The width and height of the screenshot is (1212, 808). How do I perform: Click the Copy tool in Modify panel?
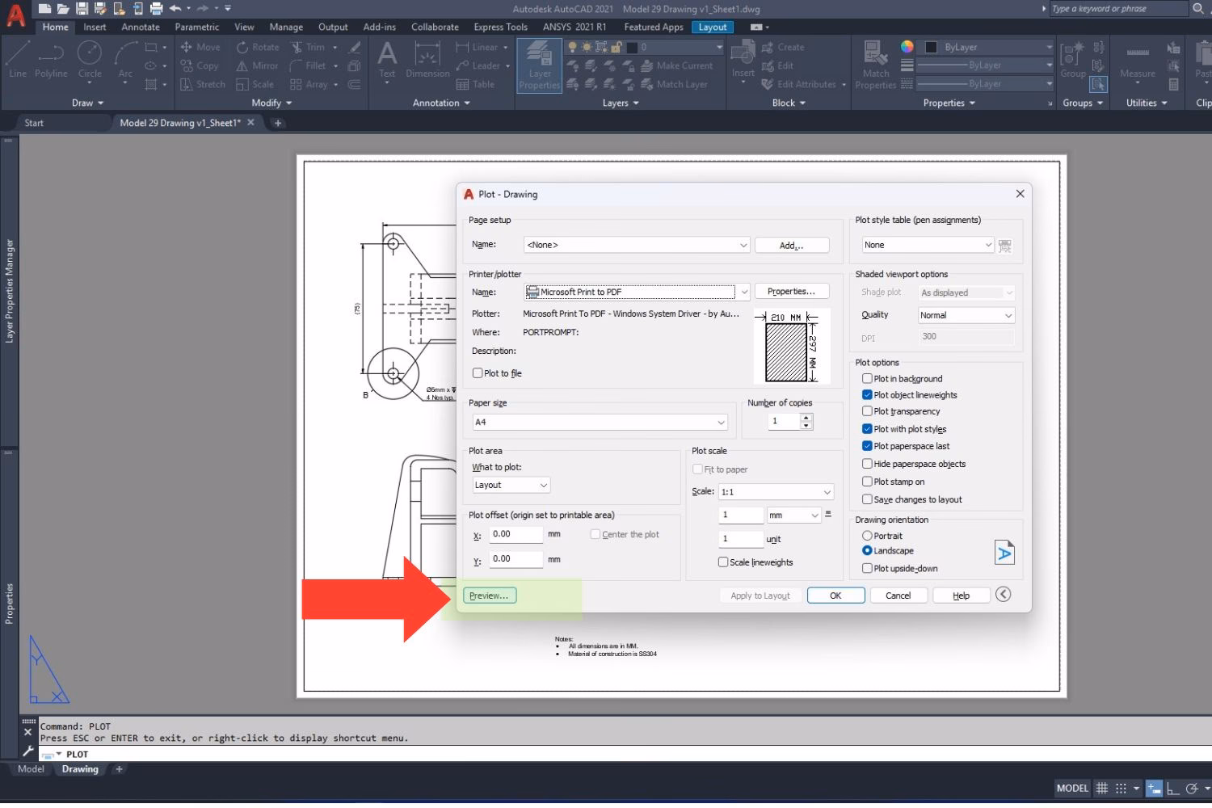[x=200, y=65]
